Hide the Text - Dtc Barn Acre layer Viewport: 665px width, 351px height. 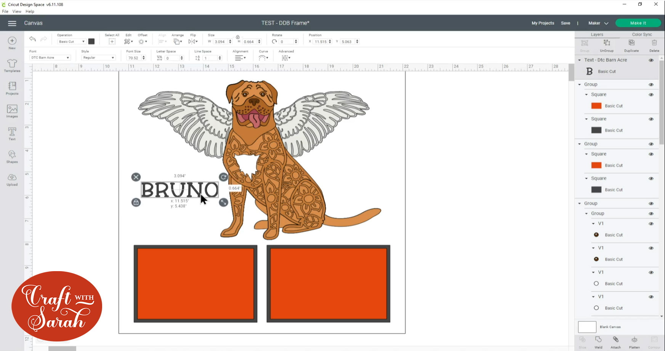pos(651,60)
